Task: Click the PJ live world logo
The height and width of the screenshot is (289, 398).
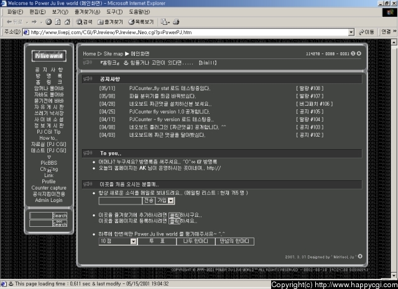Action: pyautogui.click(x=49, y=56)
